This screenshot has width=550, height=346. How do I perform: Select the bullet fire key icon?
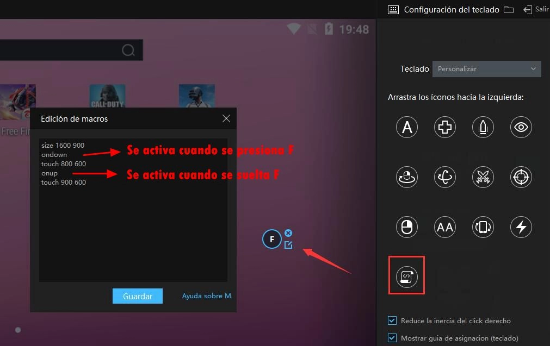click(483, 127)
